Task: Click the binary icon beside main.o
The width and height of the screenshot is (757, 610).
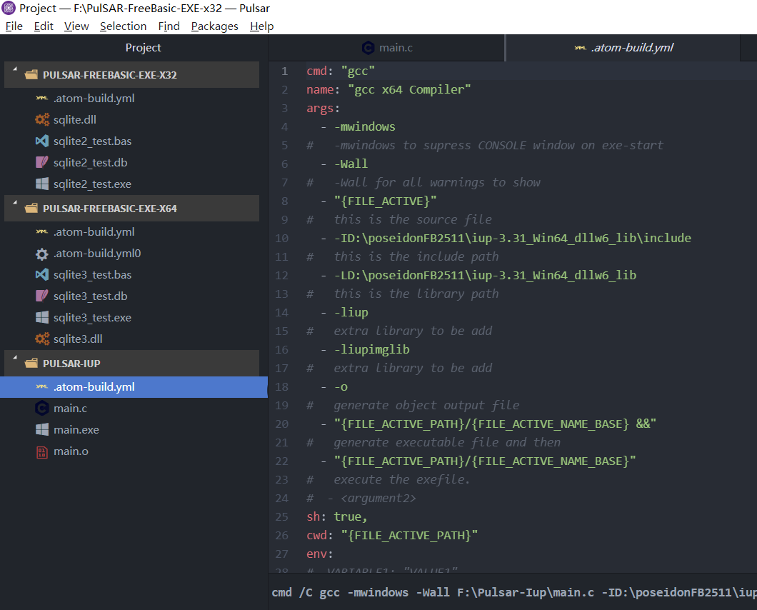Action: click(42, 452)
